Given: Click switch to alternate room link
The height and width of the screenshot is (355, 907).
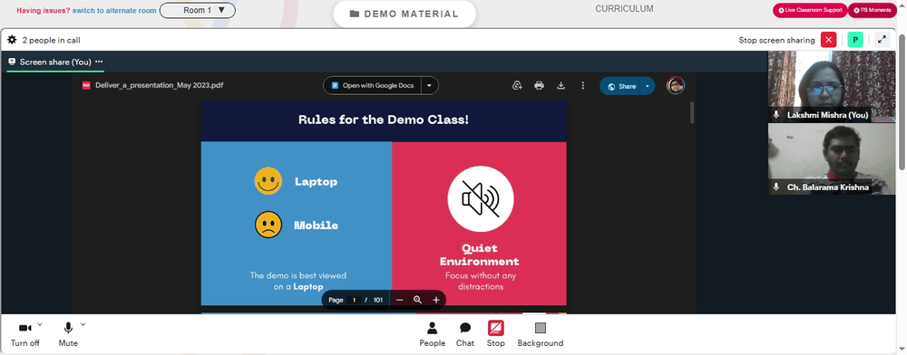Looking at the screenshot, I should click(114, 10).
